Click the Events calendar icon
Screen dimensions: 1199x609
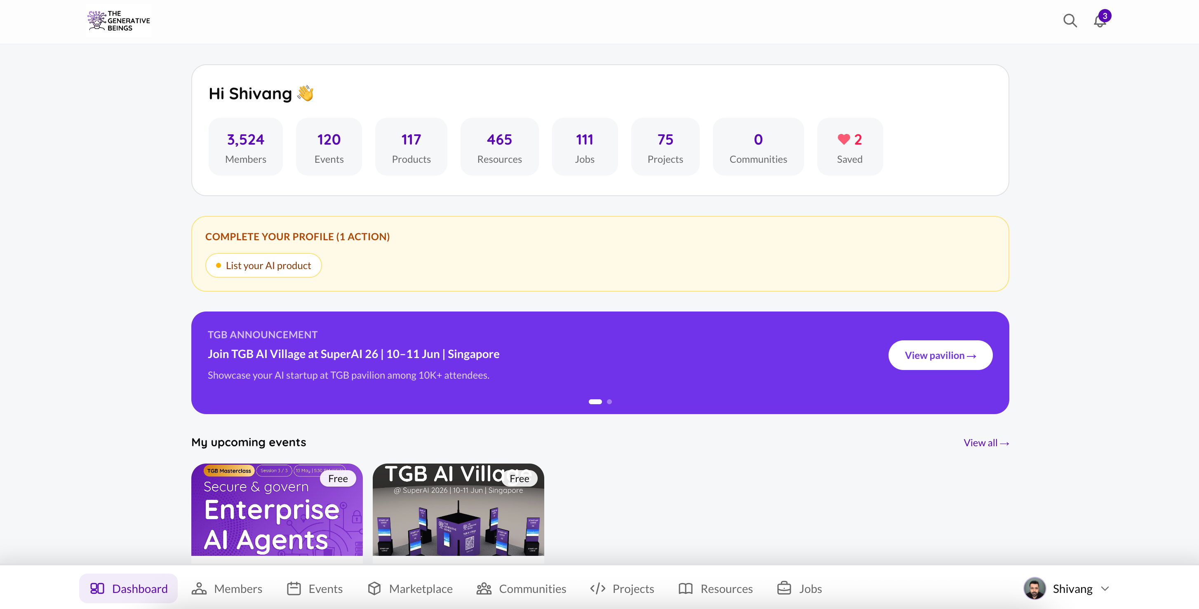click(x=294, y=588)
